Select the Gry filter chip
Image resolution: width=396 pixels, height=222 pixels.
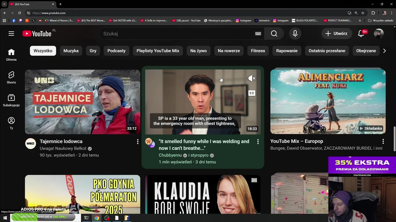[x=93, y=51]
